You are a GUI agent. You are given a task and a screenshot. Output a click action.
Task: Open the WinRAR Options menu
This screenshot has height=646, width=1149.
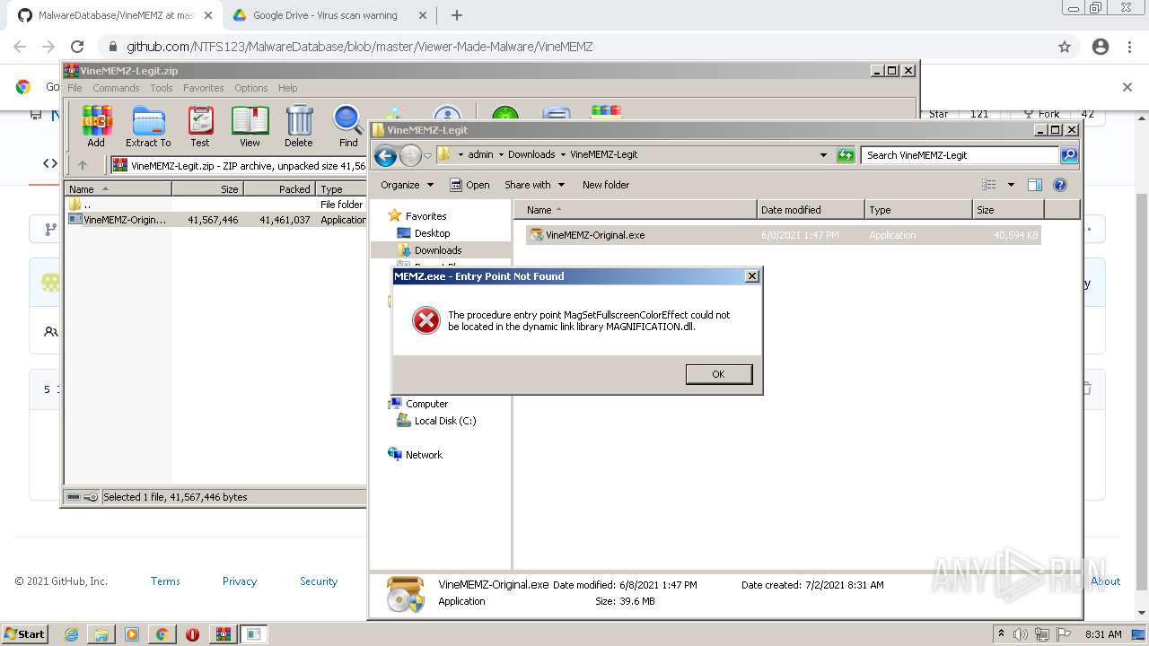click(251, 88)
